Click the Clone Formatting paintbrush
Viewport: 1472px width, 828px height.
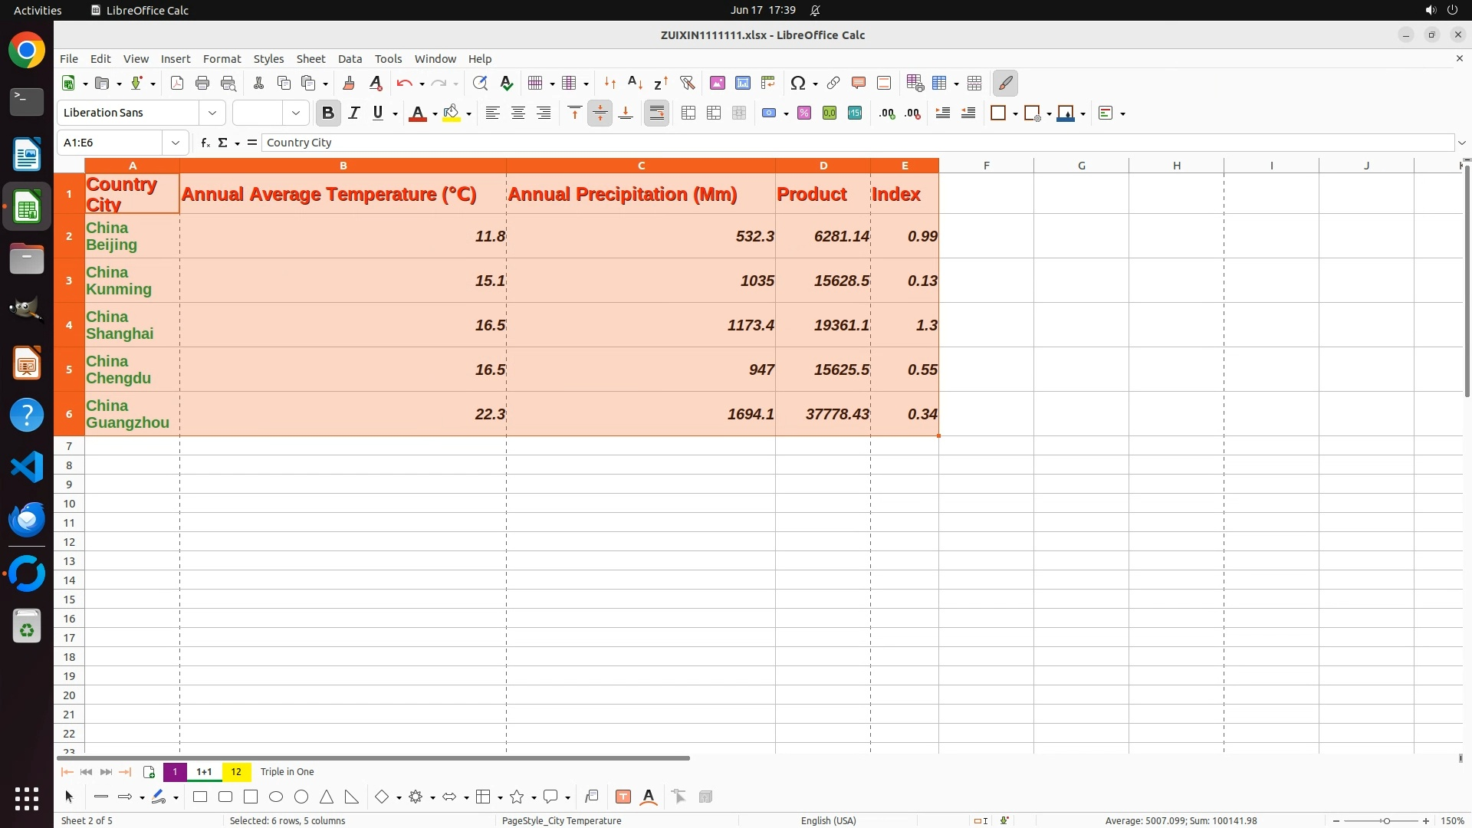click(349, 83)
